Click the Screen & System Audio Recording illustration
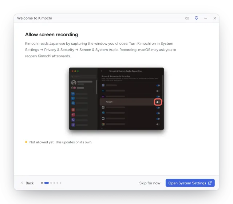233x204 pixels. (116, 99)
